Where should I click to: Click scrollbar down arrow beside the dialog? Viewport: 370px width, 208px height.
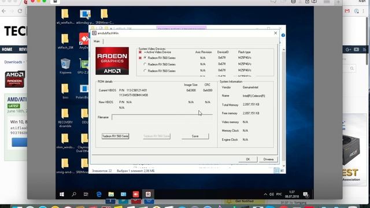[x=284, y=166]
